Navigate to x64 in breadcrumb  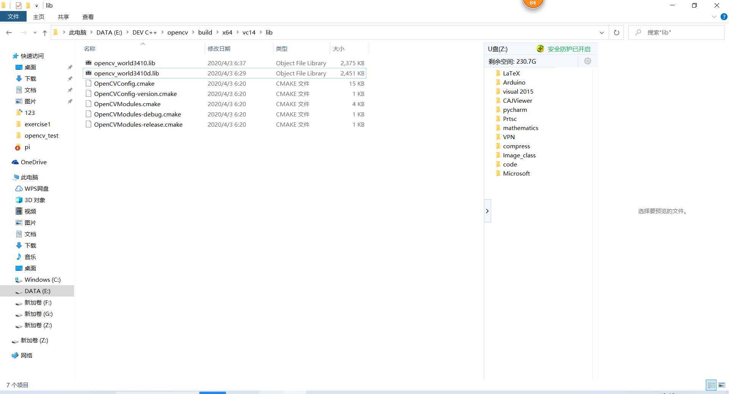point(227,33)
